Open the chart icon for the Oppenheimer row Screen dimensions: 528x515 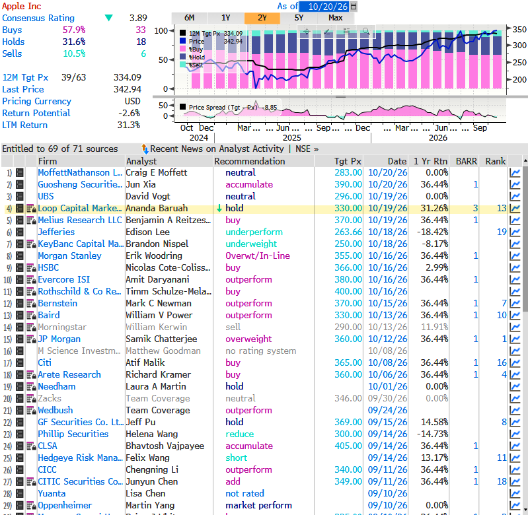pyautogui.click(x=515, y=506)
